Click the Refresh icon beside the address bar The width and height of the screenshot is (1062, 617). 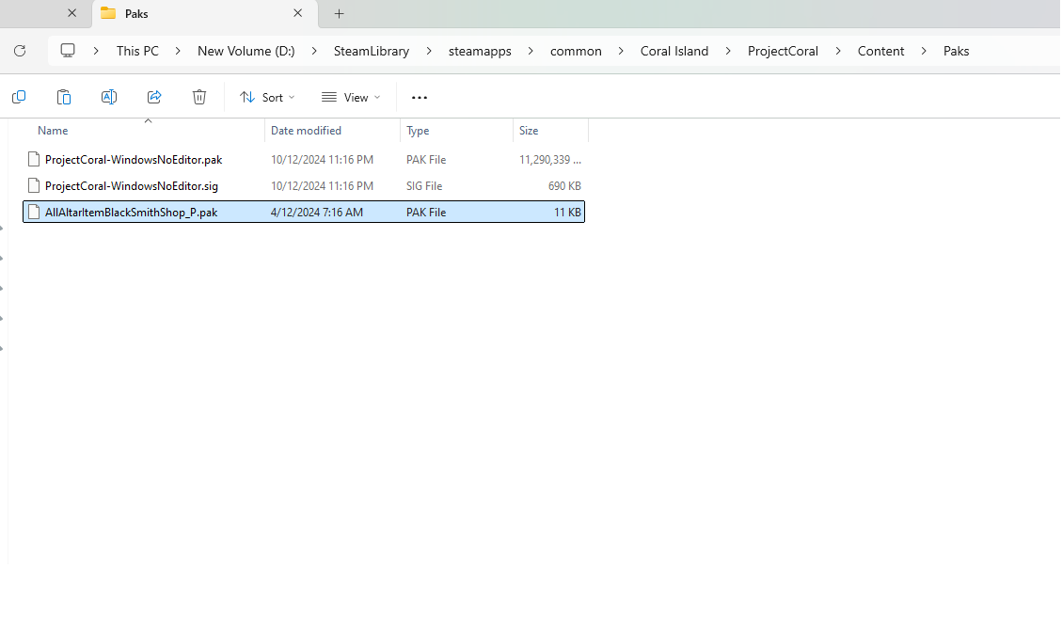[20, 51]
